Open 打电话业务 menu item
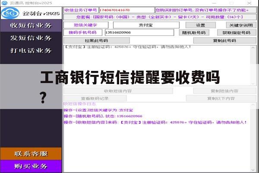 (31, 51)
